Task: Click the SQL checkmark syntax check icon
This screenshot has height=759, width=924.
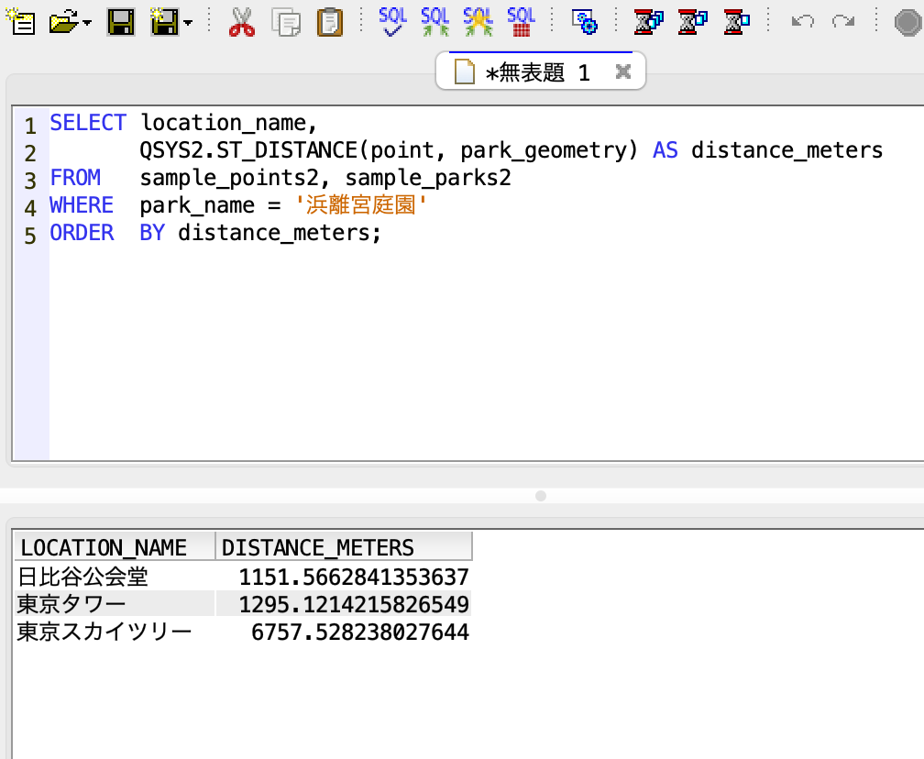Action: [x=392, y=20]
